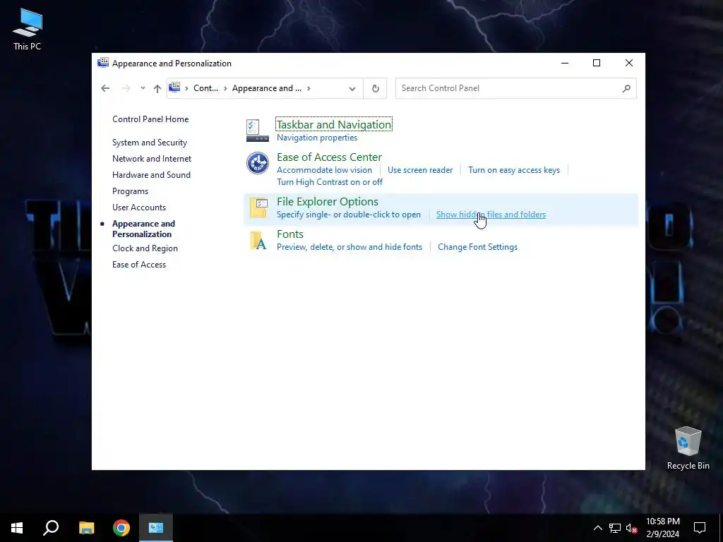Screen dimensions: 723x542
Task: Open System and Security category
Action: pyautogui.click(x=150, y=143)
